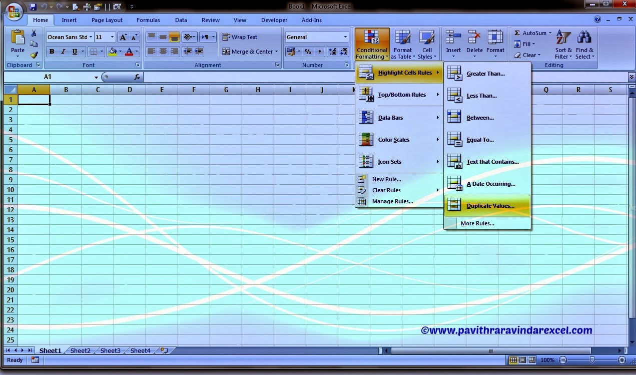
Task: Click Delete cells icon
Action: click(x=474, y=38)
